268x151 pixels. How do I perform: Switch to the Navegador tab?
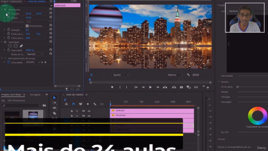click(35, 94)
